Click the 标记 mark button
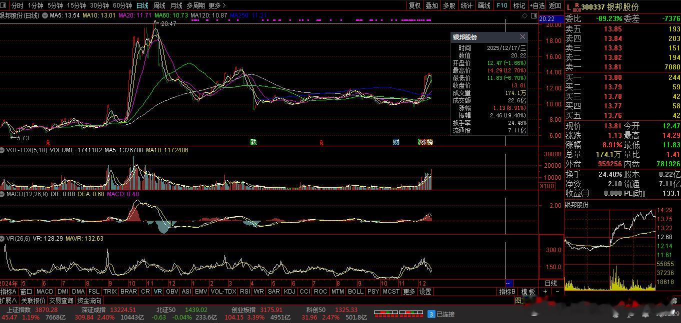681x323 pixels. 519,5
